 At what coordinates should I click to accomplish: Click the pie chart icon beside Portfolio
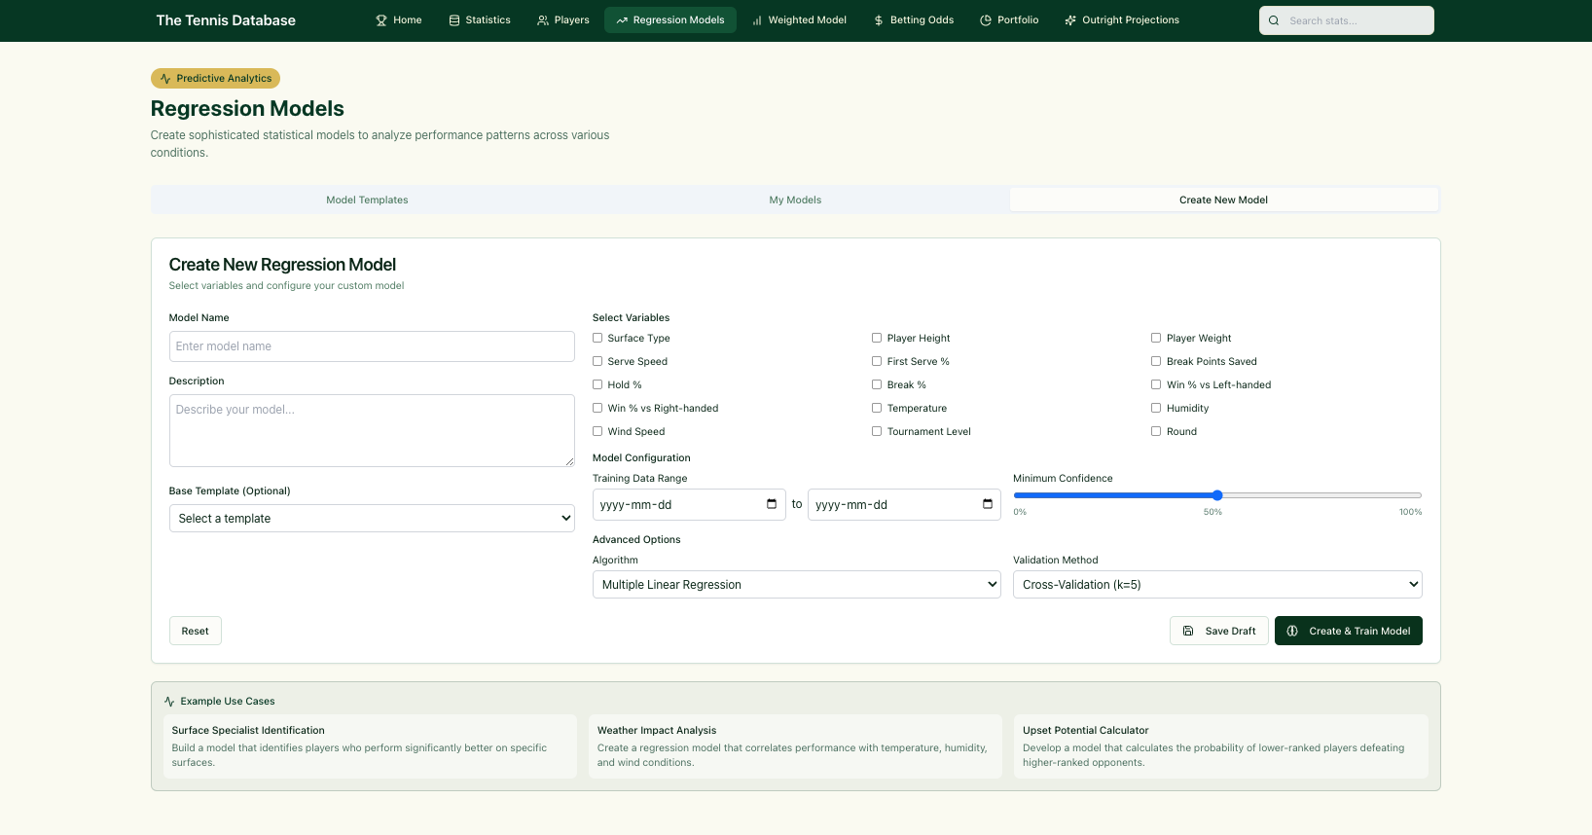[986, 20]
